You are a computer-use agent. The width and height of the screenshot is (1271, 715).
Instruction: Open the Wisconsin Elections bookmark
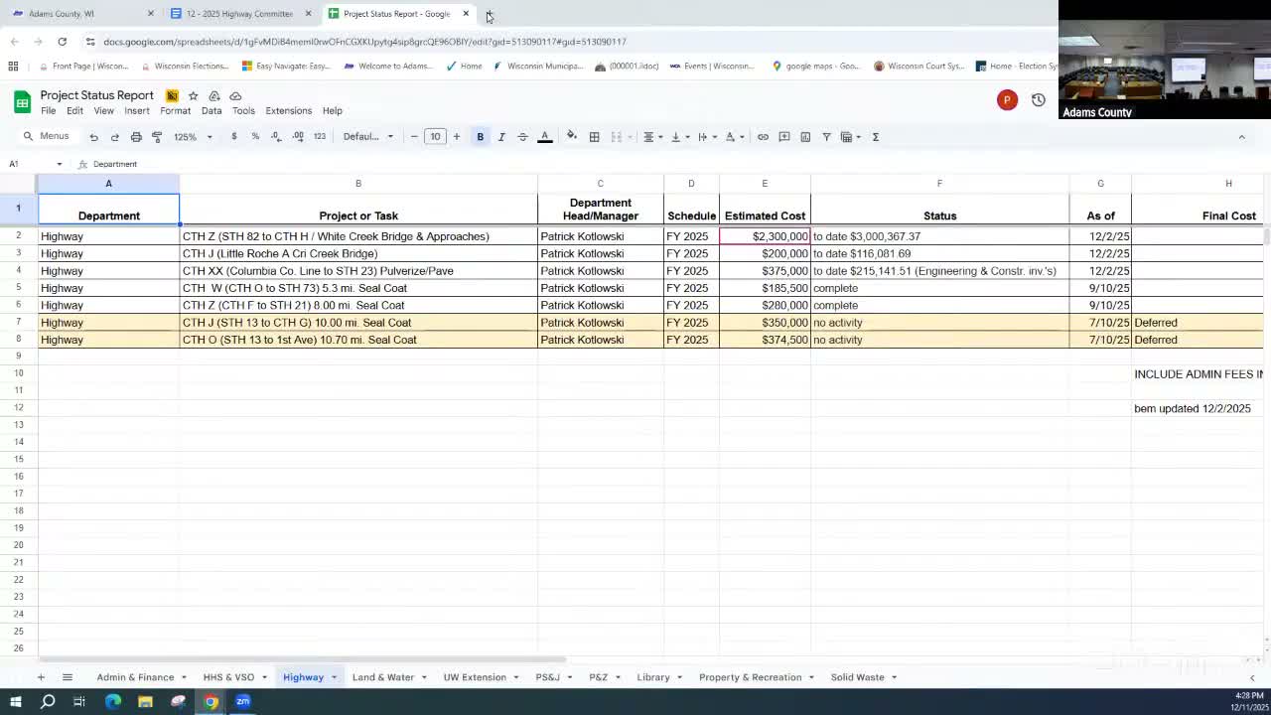185,67
